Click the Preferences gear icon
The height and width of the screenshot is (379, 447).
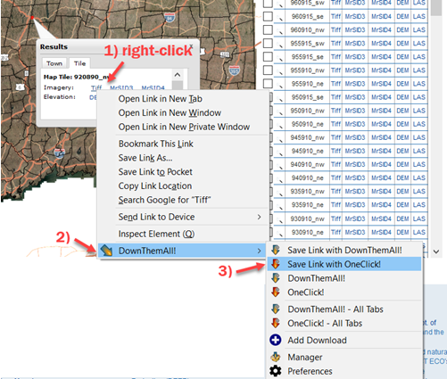(276, 371)
